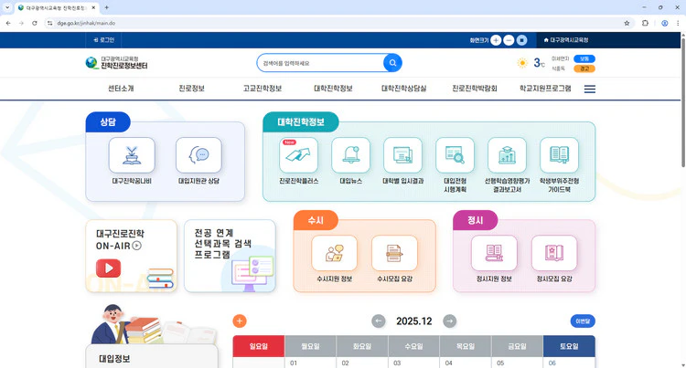
Task: Increase screen size with plus button
Action: coord(496,40)
